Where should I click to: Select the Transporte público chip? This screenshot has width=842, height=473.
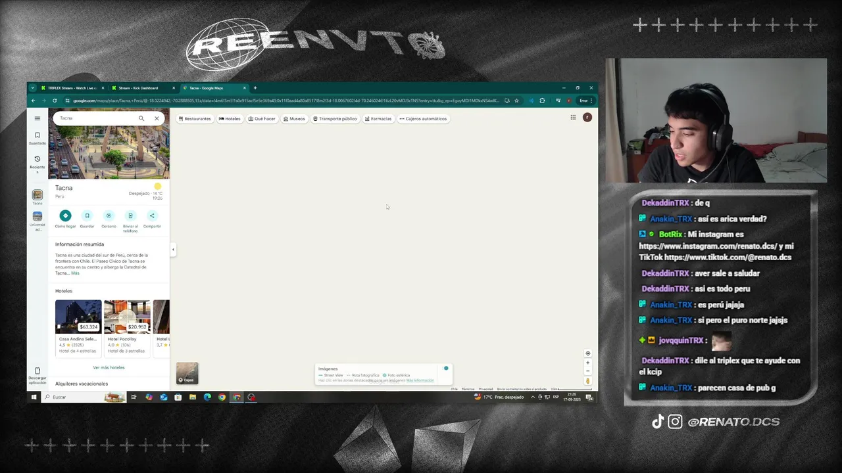[x=335, y=119]
